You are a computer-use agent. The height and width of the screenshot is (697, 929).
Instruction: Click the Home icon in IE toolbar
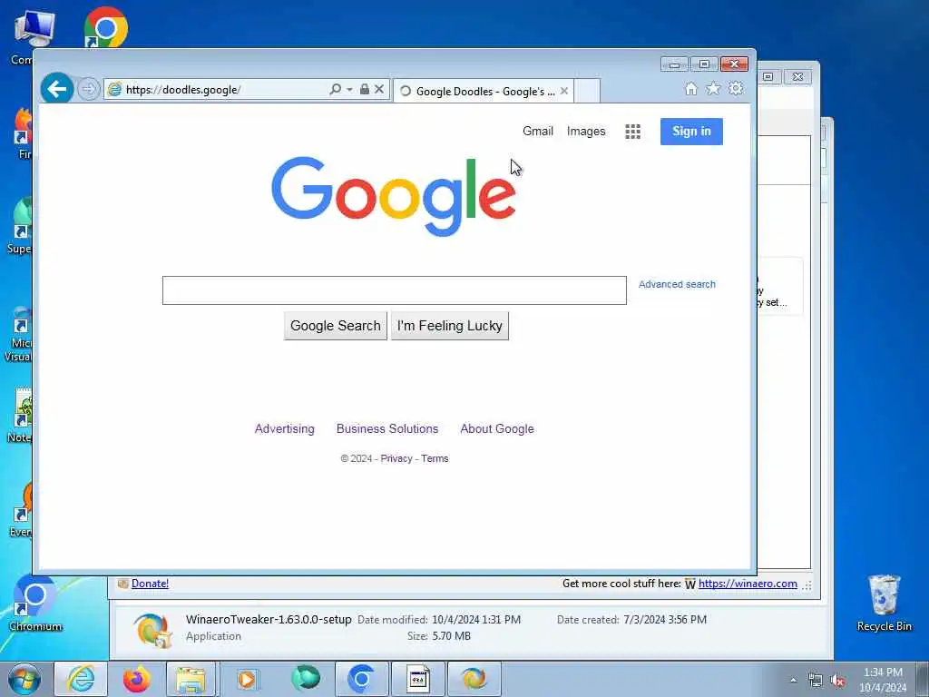[690, 89]
